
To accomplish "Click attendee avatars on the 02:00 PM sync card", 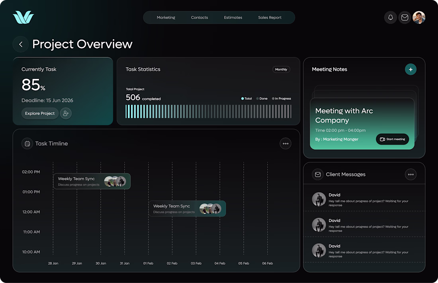I will click(x=115, y=182).
